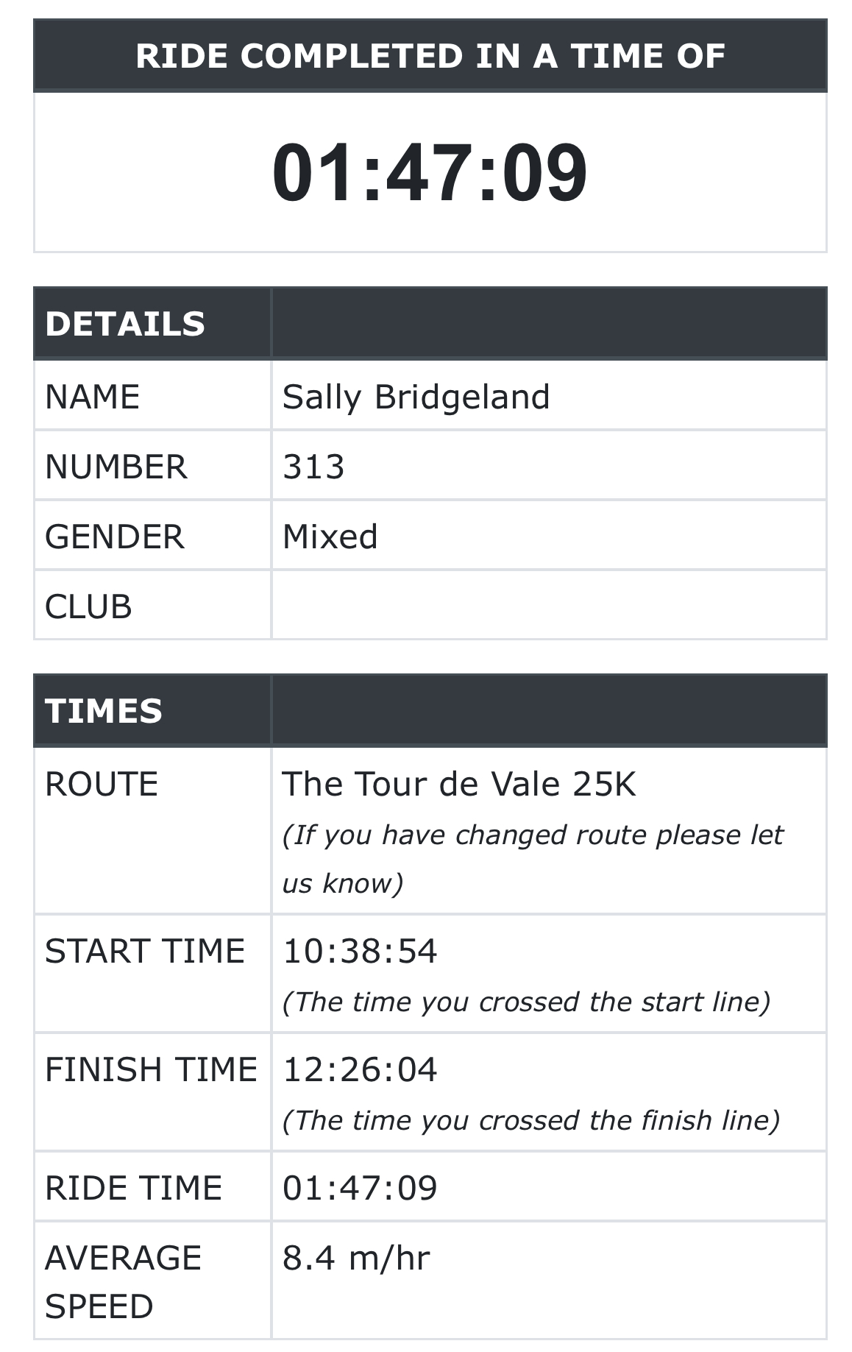Click the GENDER row label
The image size is (852, 1352).
115,537
